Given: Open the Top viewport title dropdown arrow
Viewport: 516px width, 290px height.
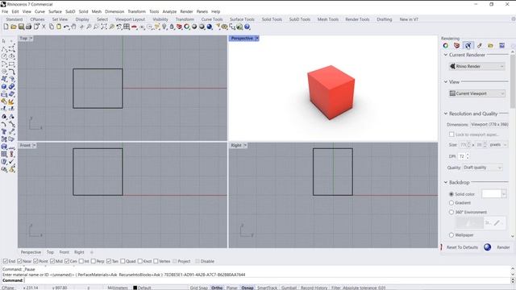Looking at the screenshot, I should (x=31, y=39).
